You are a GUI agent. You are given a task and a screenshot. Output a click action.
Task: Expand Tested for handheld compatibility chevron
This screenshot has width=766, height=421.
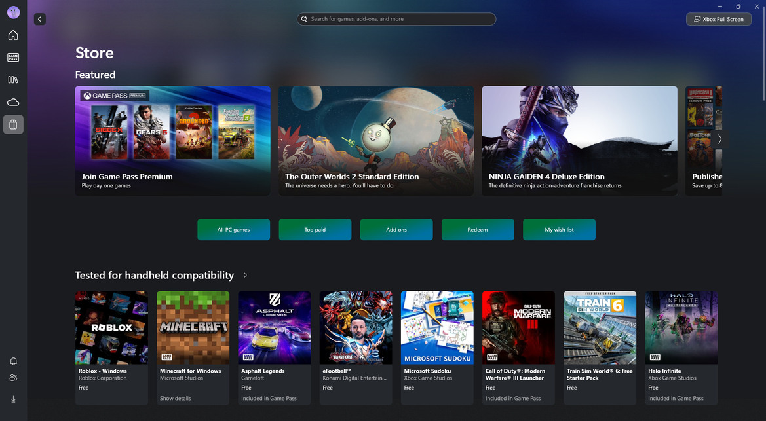[245, 276]
